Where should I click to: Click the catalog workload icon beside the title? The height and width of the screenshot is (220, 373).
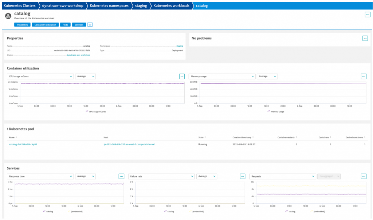tap(8, 16)
